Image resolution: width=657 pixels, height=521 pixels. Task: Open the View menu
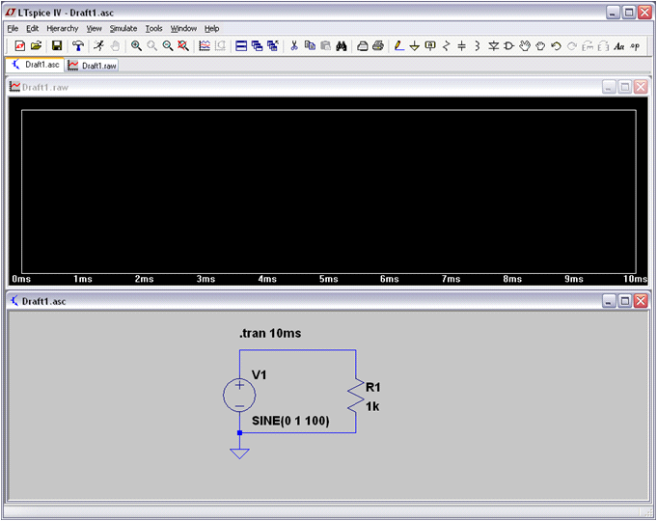[94, 29]
